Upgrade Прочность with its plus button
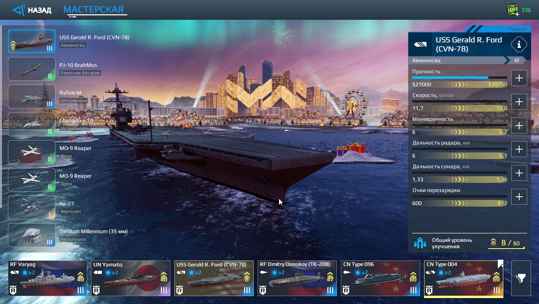539x304 pixels. click(519, 78)
